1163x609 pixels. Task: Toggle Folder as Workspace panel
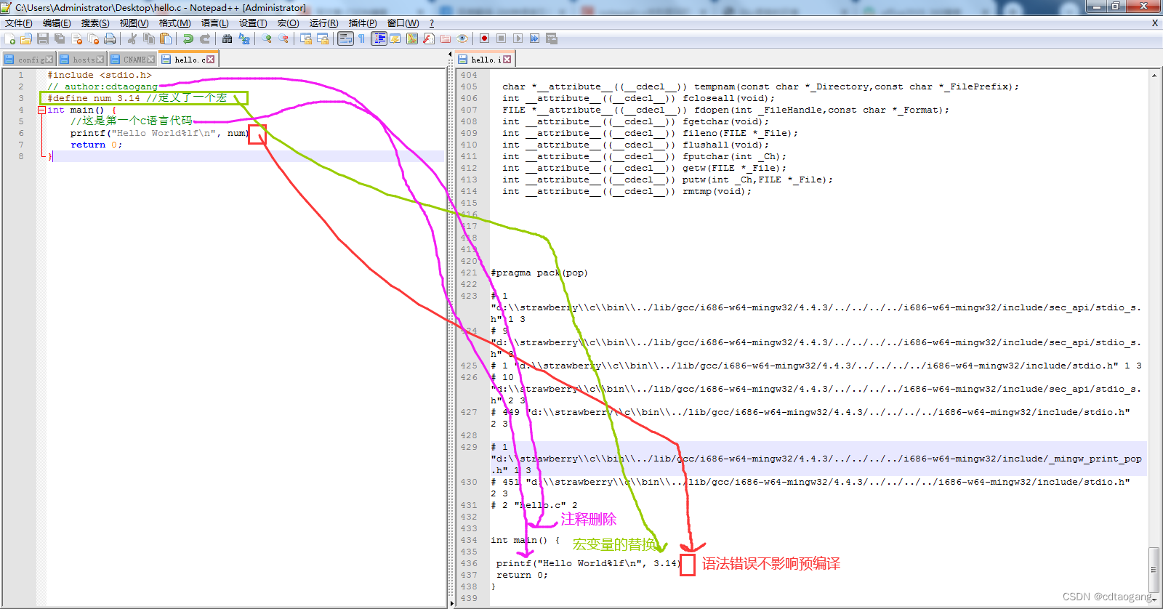click(446, 39)
